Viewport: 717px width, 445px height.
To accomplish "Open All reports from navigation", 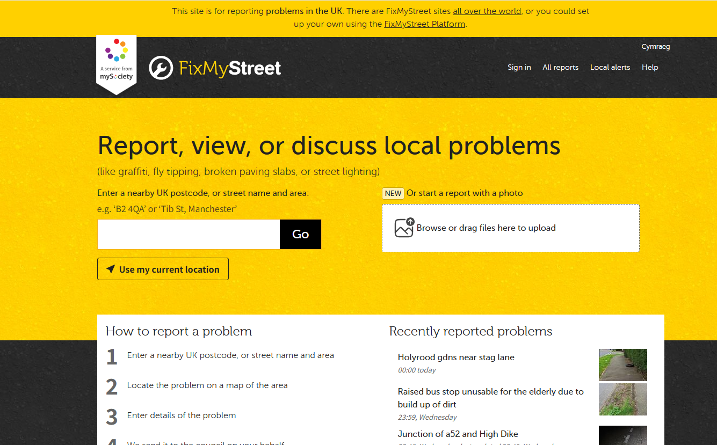I will click(x=560, y=67).
